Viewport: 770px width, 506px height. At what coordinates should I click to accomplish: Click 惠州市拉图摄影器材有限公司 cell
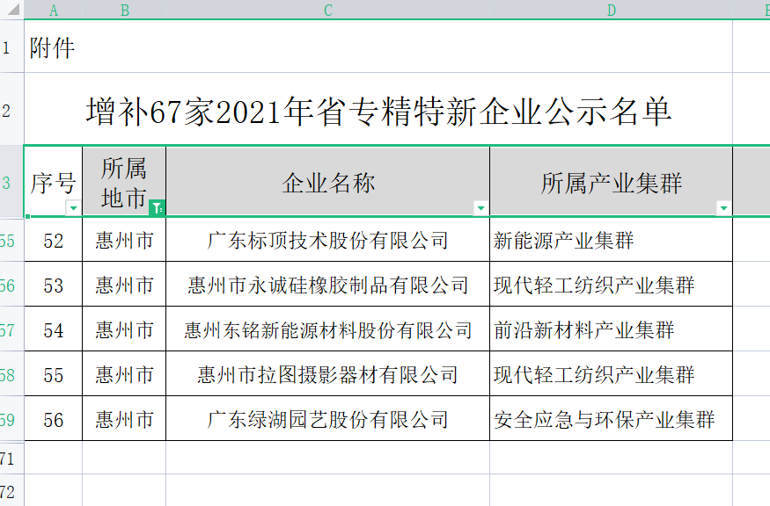coord(328,374)
